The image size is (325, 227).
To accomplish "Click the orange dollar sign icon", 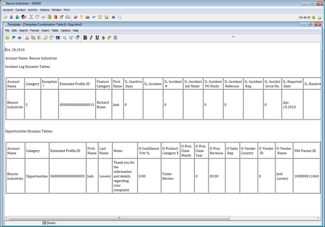I will pyautogui.click(x=82, y=17).
